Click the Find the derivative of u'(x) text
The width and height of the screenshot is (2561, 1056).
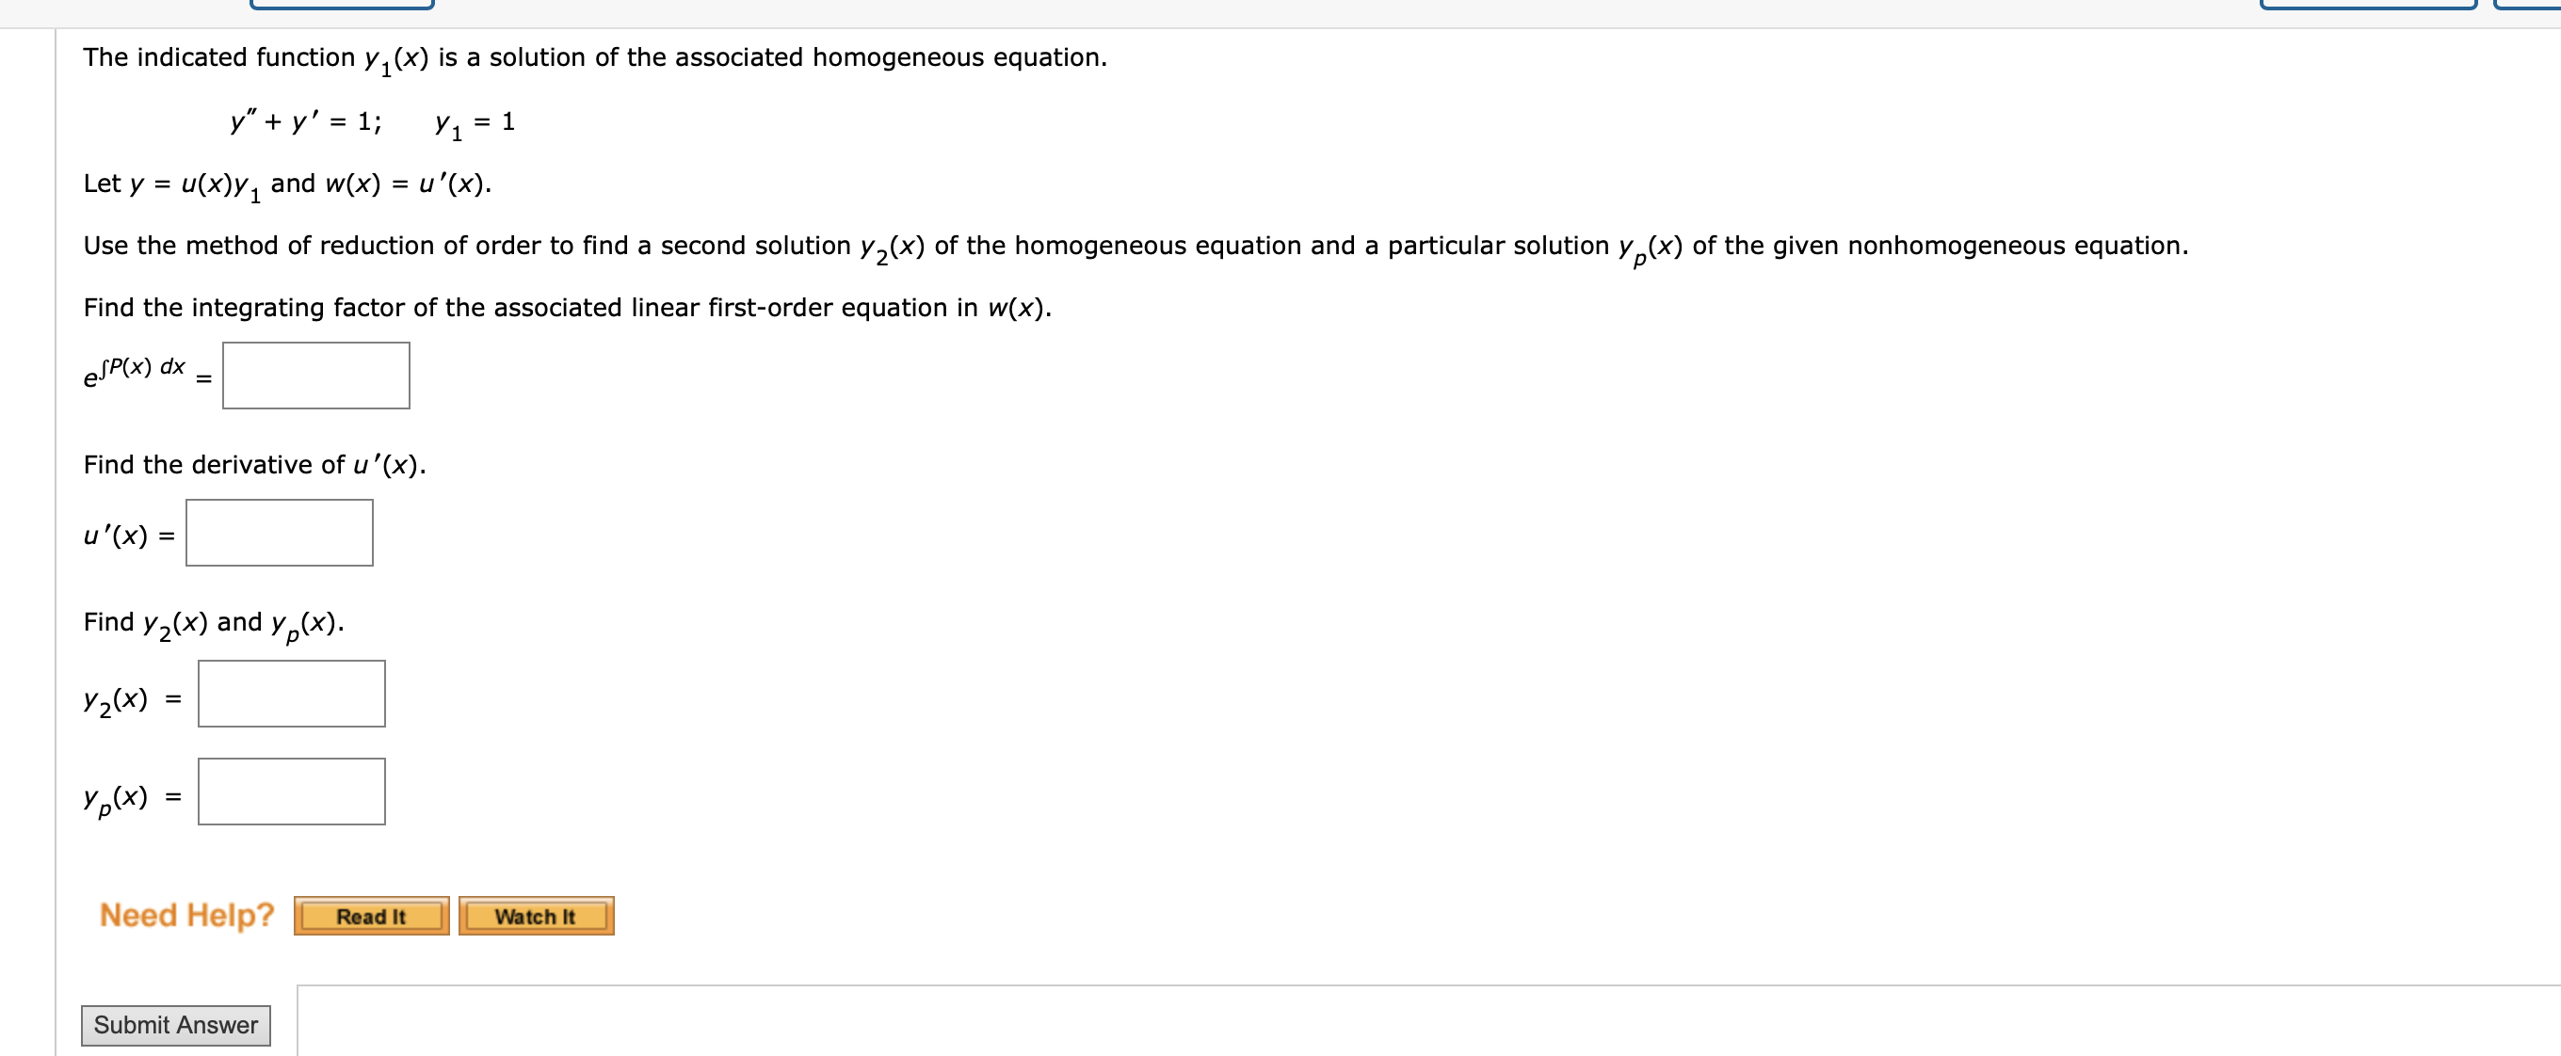pos(254,462)
